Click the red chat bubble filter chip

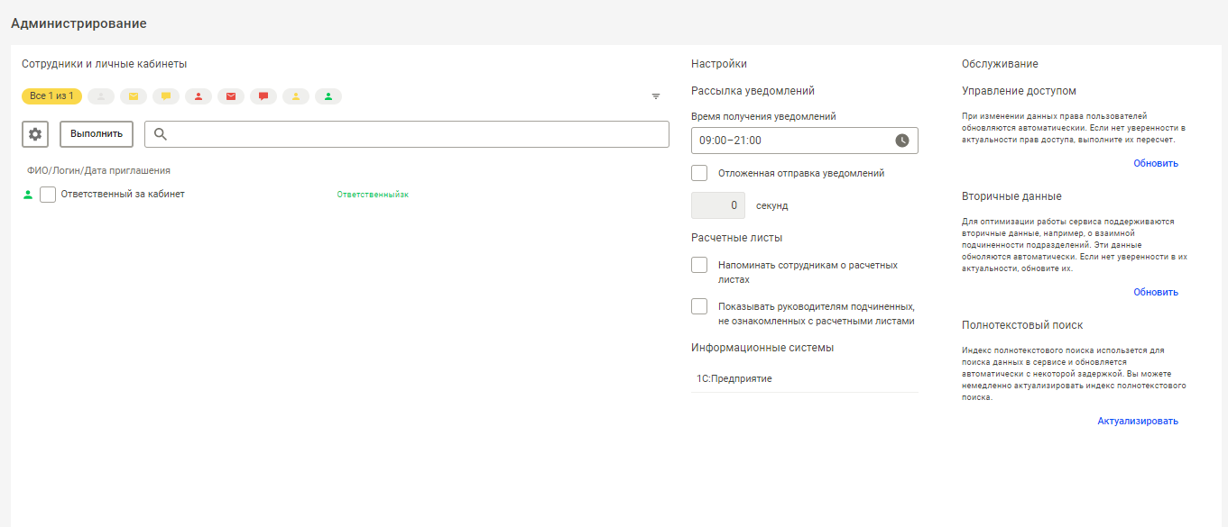263,96
